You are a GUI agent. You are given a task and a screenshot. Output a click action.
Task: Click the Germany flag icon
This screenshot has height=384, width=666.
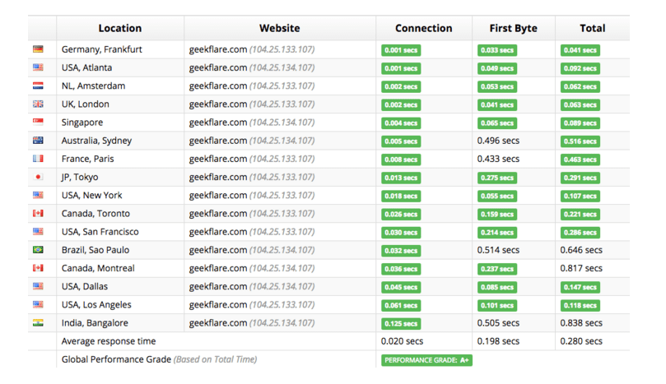point(38,49)
